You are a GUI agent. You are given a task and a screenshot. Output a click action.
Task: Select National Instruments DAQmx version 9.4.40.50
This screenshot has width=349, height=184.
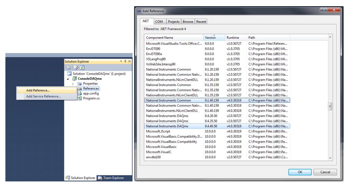(217, 126)
